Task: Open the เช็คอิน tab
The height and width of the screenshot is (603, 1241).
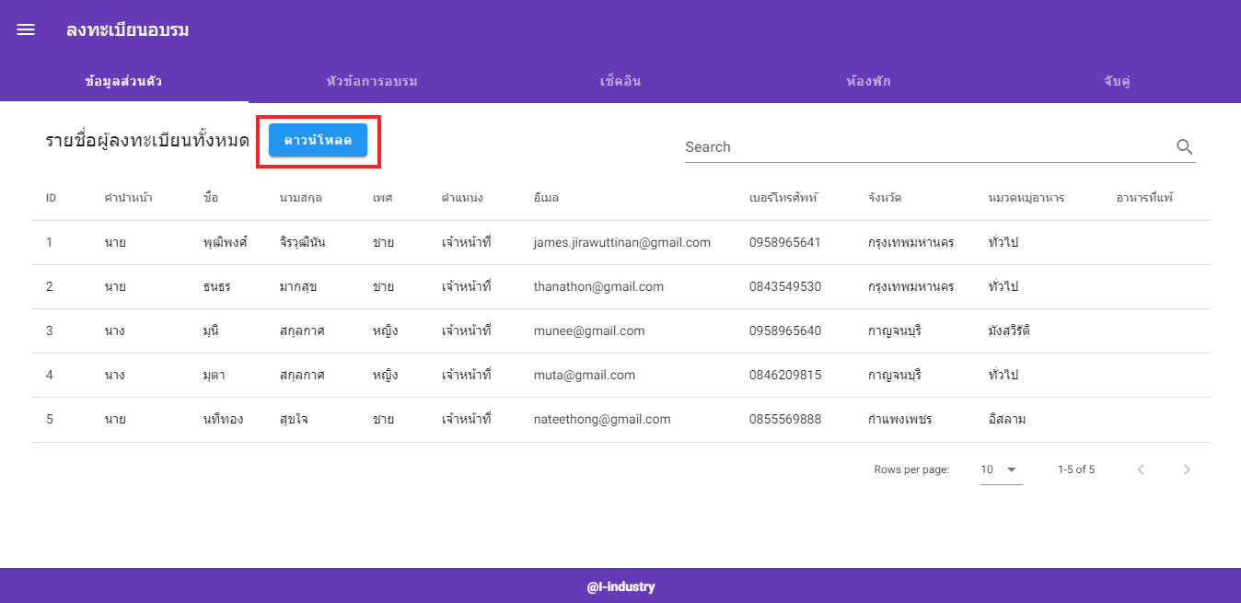Action: point(620,81)
